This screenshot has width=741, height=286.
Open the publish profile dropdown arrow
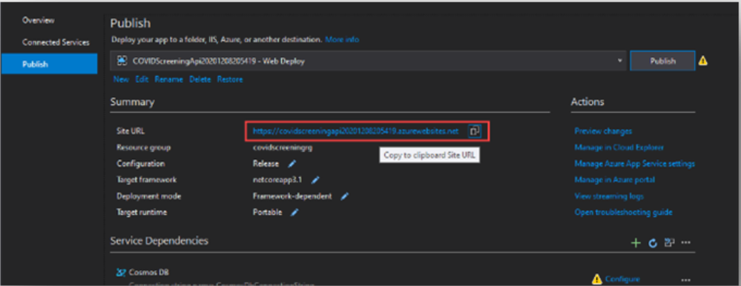619,61
